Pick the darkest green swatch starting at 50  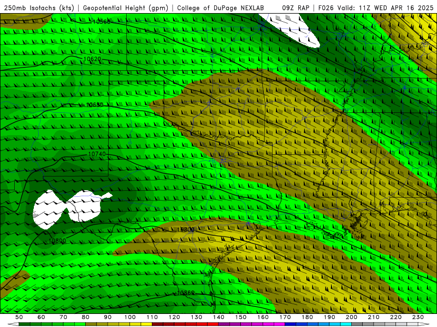(25, 324)
